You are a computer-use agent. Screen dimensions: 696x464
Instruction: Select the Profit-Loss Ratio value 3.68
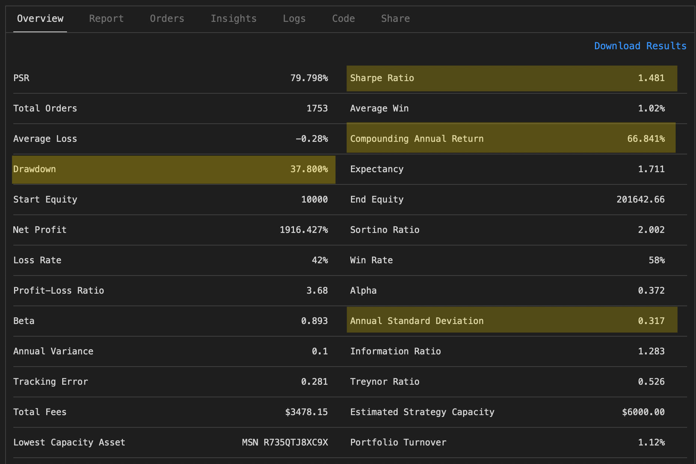tap(317, 291)
